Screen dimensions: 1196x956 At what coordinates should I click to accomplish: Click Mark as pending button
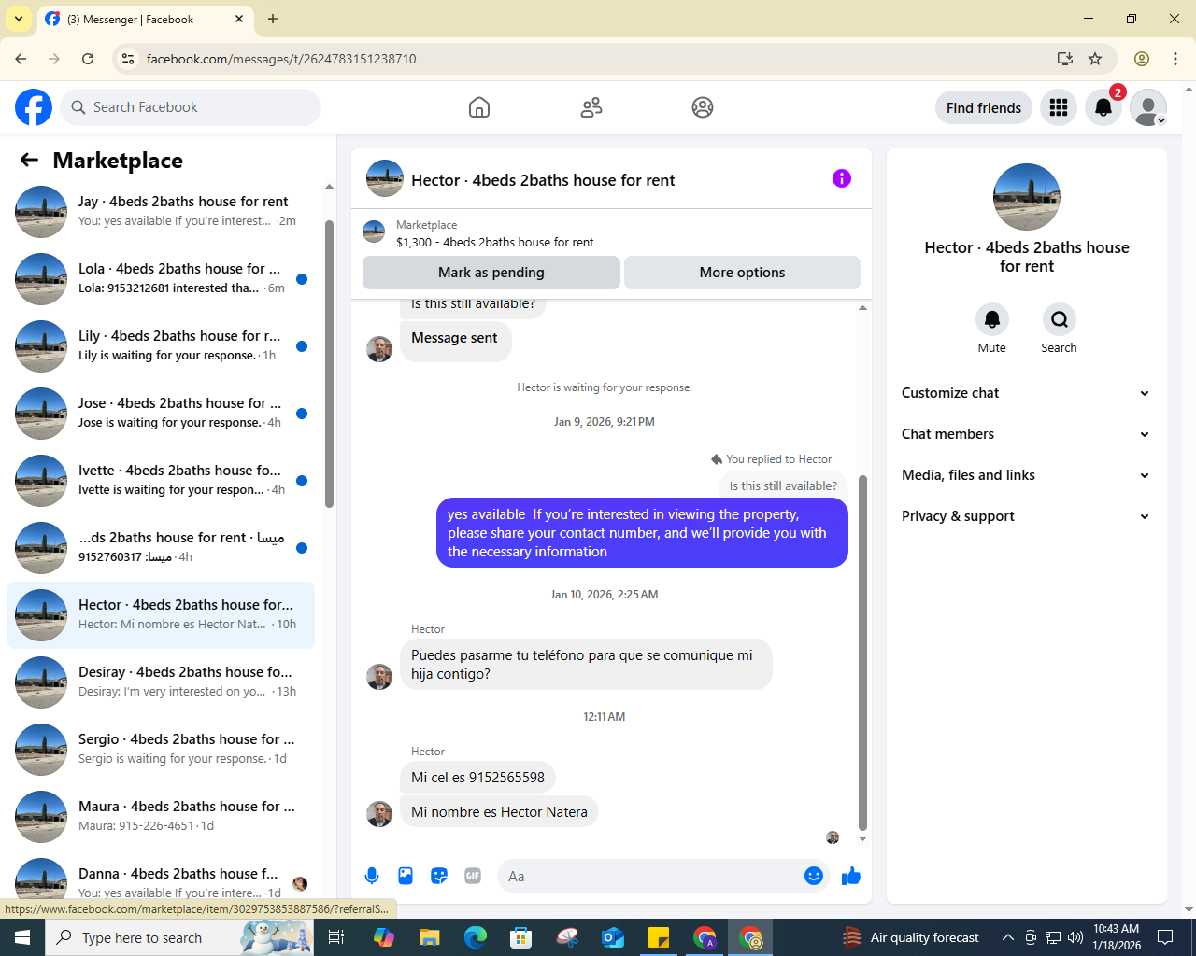click(x=491, y=273)
